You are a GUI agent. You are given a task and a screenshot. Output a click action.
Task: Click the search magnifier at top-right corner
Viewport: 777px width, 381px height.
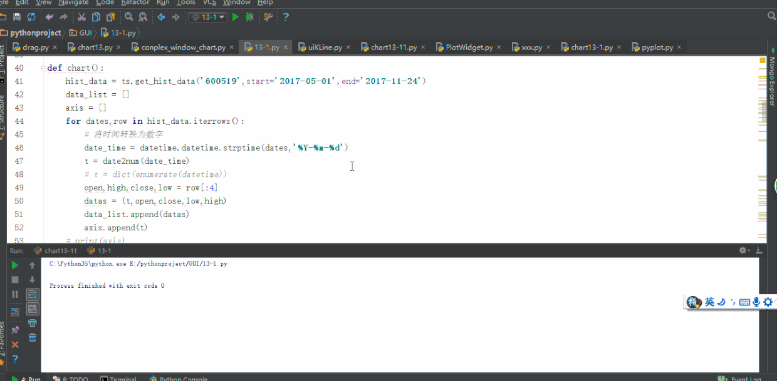[x=772, y=17]
